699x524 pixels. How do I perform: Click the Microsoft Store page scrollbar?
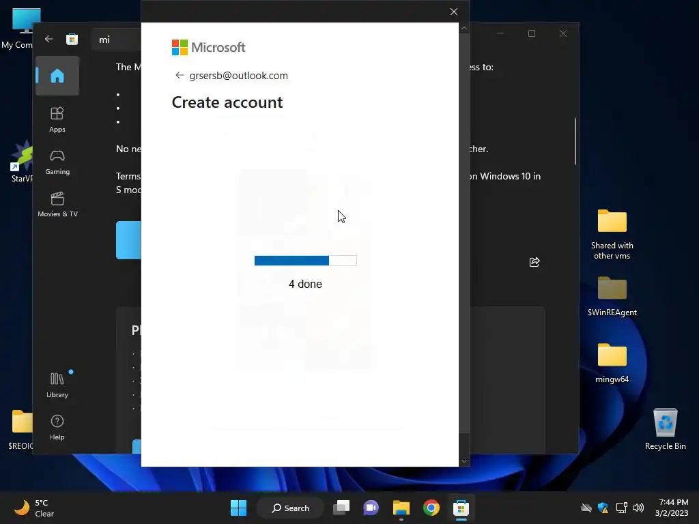pyautogui.click(x=575, y=141)
